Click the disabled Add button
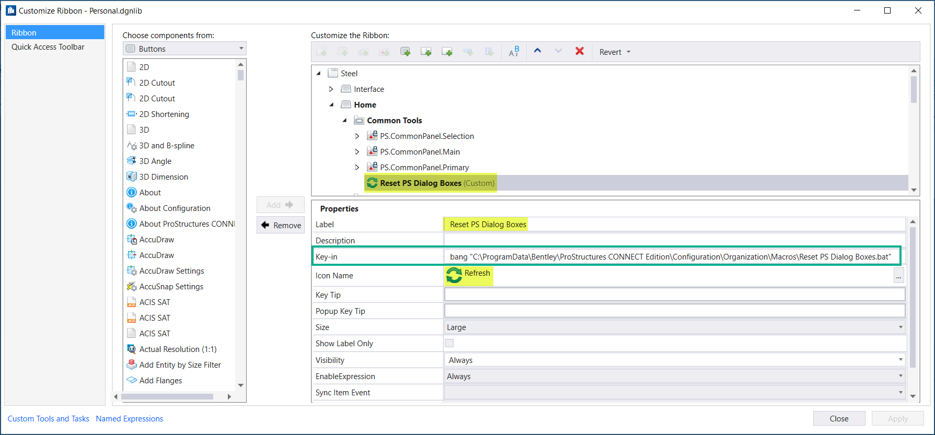Screen dimensions: 935x435 click(281, 205)
